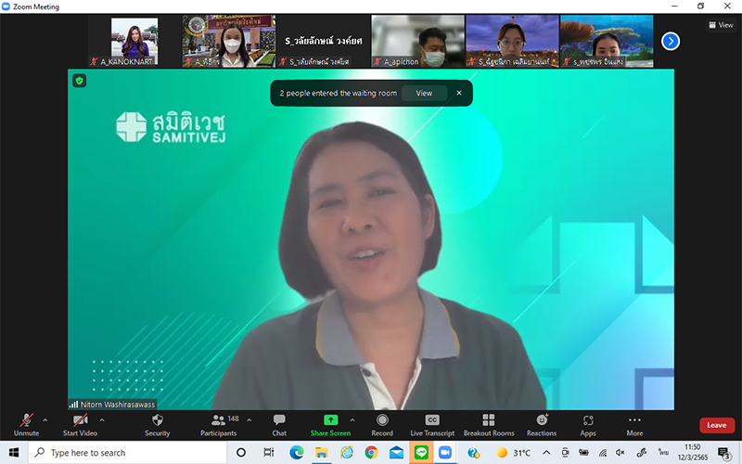Select participant thumbnail with glasses and sunset background
This screenshot has height=464, width=742.
(512, 41)
